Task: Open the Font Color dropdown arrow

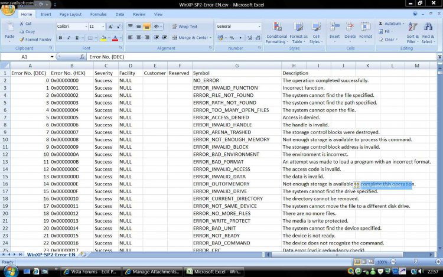Action: (120, 38)
